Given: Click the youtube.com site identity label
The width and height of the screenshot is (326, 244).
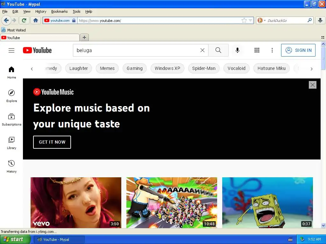Looking at the screenshot, I should (x=60, y=20).
